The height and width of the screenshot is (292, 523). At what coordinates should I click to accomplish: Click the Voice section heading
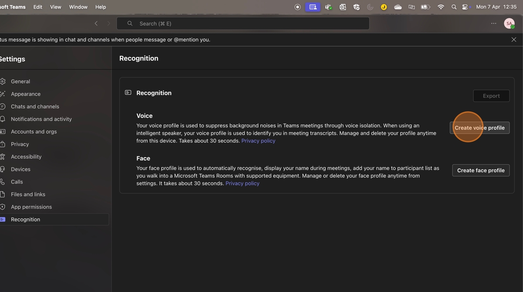click(144, 116)
